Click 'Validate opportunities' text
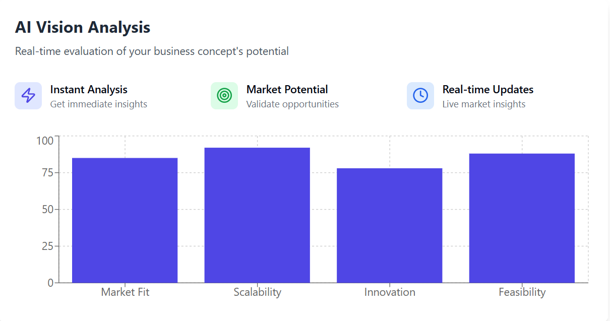The width and height of the screenshot is (610, 321). coord(292,104)
